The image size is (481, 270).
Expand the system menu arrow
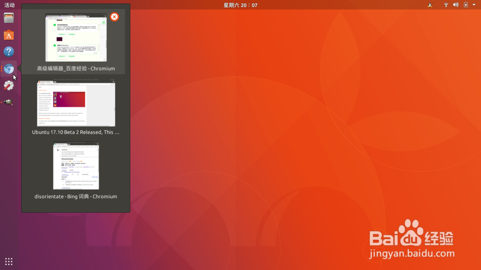(x=474, y=5)
